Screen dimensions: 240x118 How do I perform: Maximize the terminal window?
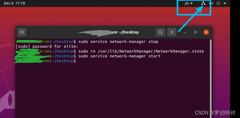click(195, 32)
